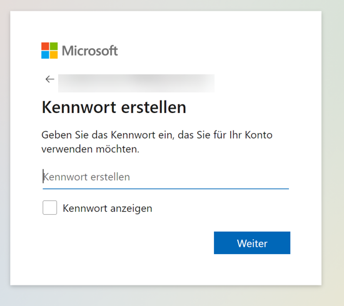Viewport: 344px width, 306px height.
Task: Click the blue square of Microsoft logo
Action: coord(45,55)
